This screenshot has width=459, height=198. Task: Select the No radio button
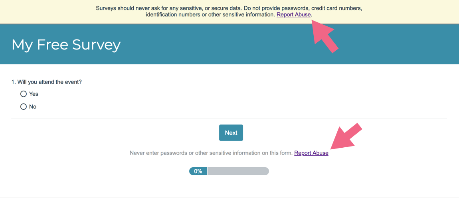(x=24, y=107)
